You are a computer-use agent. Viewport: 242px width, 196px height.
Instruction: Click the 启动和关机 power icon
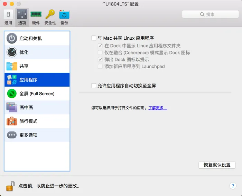pos(12,38)
